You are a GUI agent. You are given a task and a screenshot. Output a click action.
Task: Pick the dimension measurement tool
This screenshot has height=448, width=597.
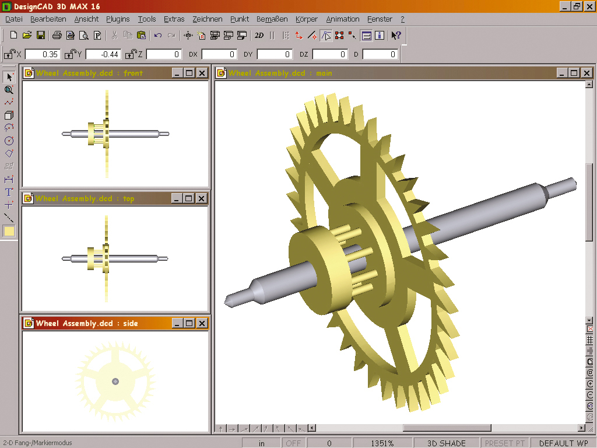(x=9, y=180)
